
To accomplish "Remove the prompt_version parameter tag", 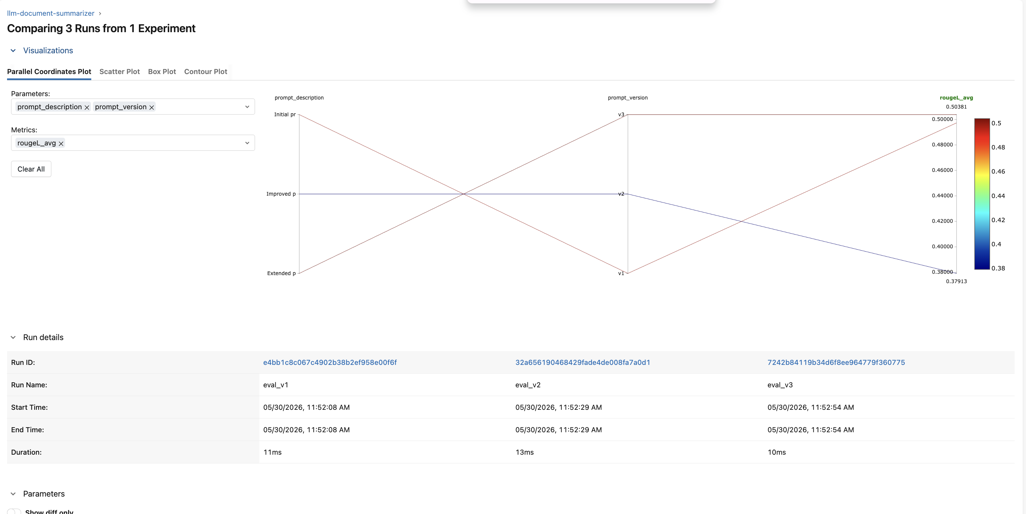I will pyautogui.click(x=152, y=107).
